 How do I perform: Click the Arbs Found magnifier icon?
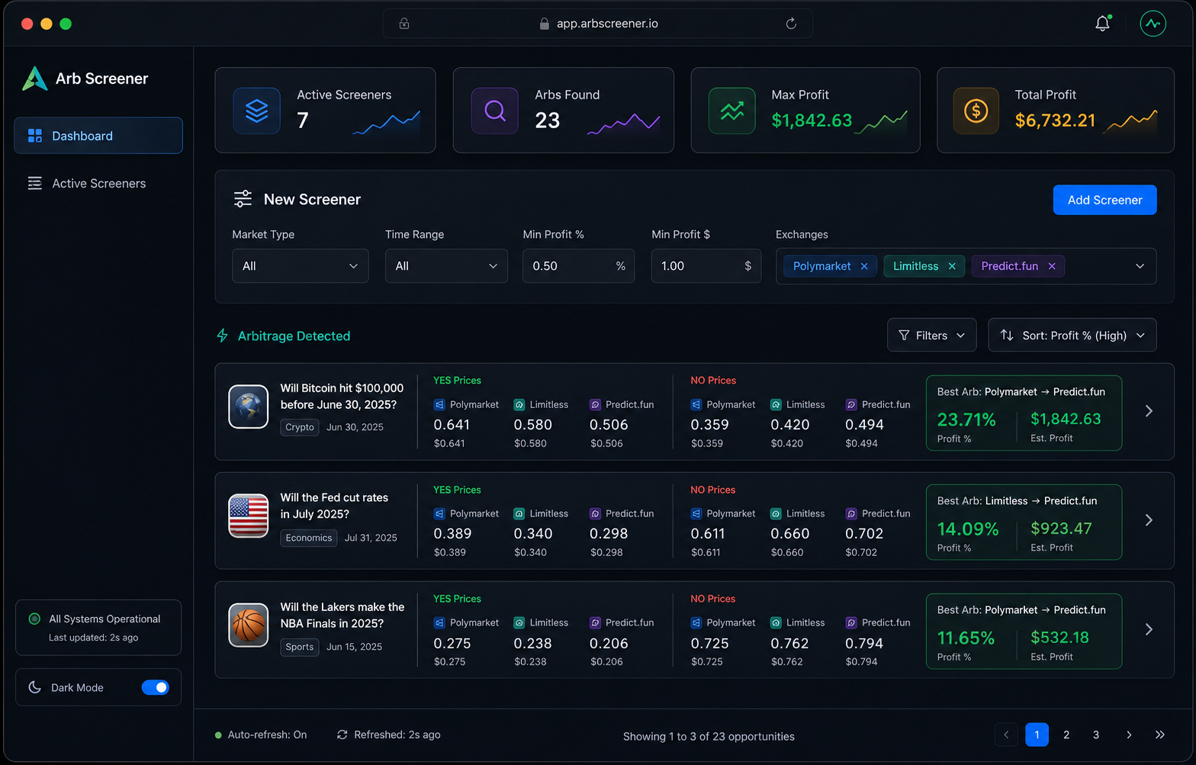(495, 111)
